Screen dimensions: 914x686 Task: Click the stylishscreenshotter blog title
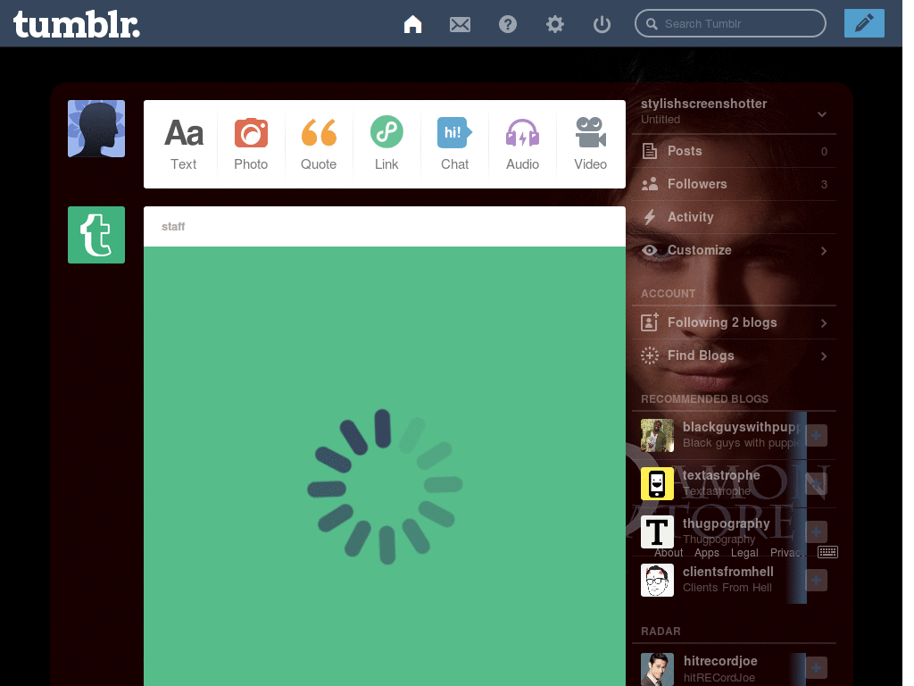click(703, 104)
